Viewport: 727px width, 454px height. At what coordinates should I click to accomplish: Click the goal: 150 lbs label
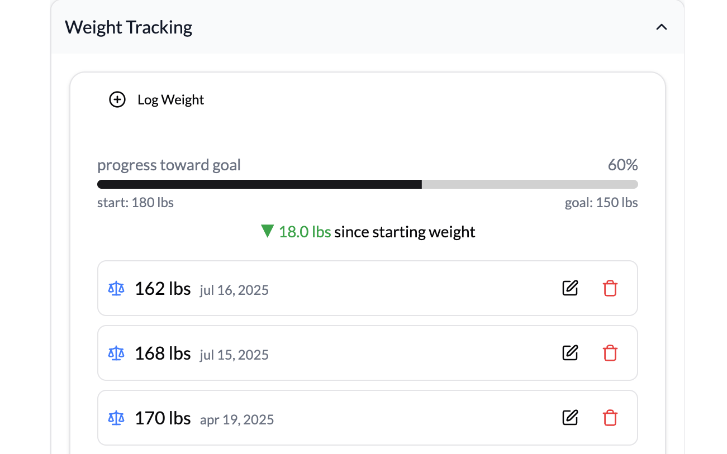tap(601, 203)
